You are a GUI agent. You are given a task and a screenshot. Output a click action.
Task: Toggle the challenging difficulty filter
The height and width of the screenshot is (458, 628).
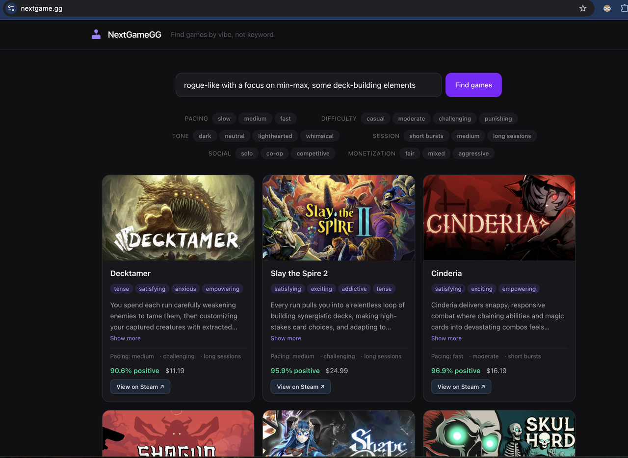(x=455, y=119)
